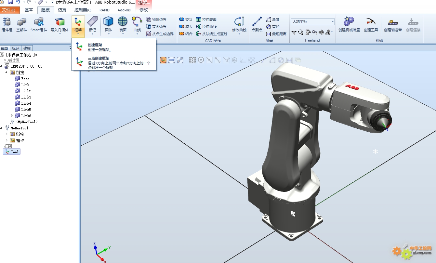Click 拉伸表面 extrude surface tool
The width and height of the screenshot is (436, 263).
(x=206, y=20)
